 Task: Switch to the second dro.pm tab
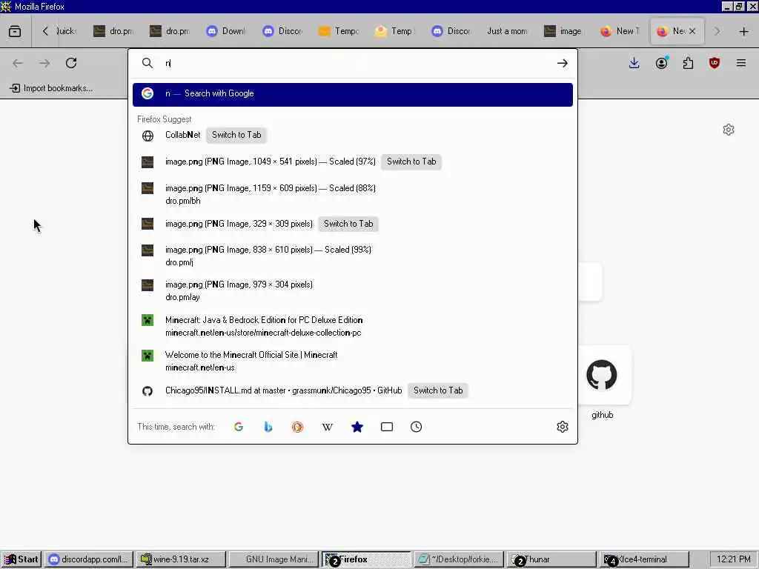click(170, 31)
